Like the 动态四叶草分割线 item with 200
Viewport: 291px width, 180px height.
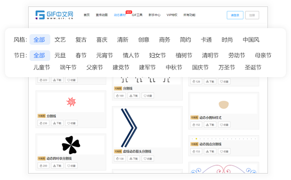click(43, 166)
